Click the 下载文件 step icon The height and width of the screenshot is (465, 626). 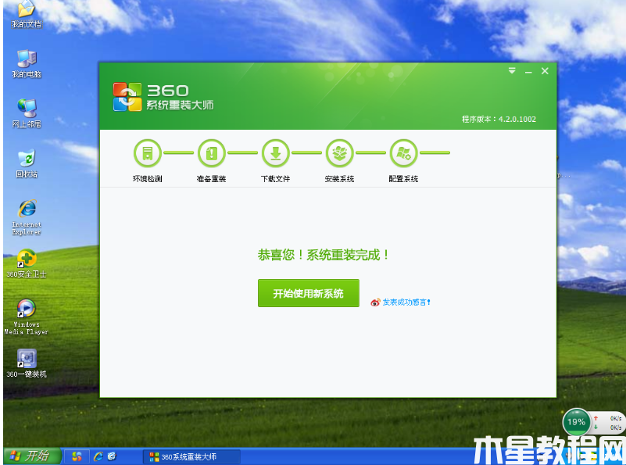pos(275,153)
